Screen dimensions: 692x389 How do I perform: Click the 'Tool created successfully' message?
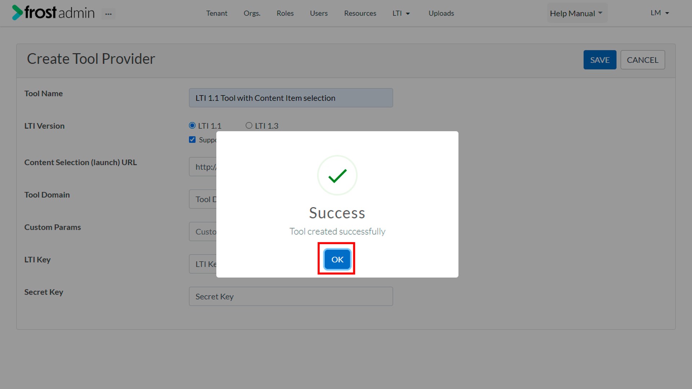[x=337, y=231]
